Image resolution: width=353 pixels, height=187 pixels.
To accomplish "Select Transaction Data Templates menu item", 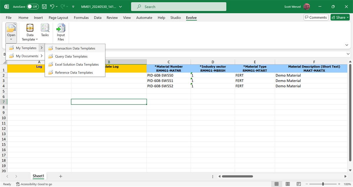I will (75, 48).
